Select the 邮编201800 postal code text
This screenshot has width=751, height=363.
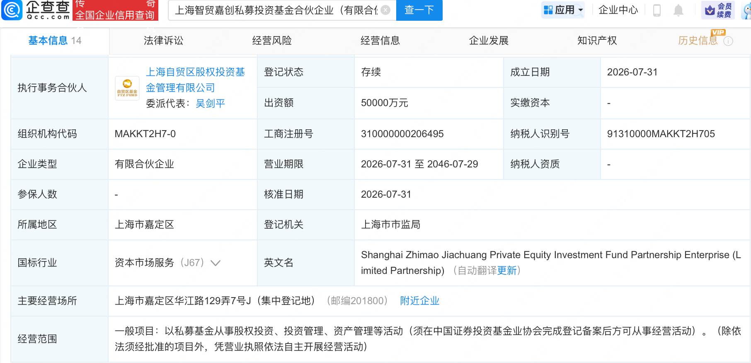point(357,301)
